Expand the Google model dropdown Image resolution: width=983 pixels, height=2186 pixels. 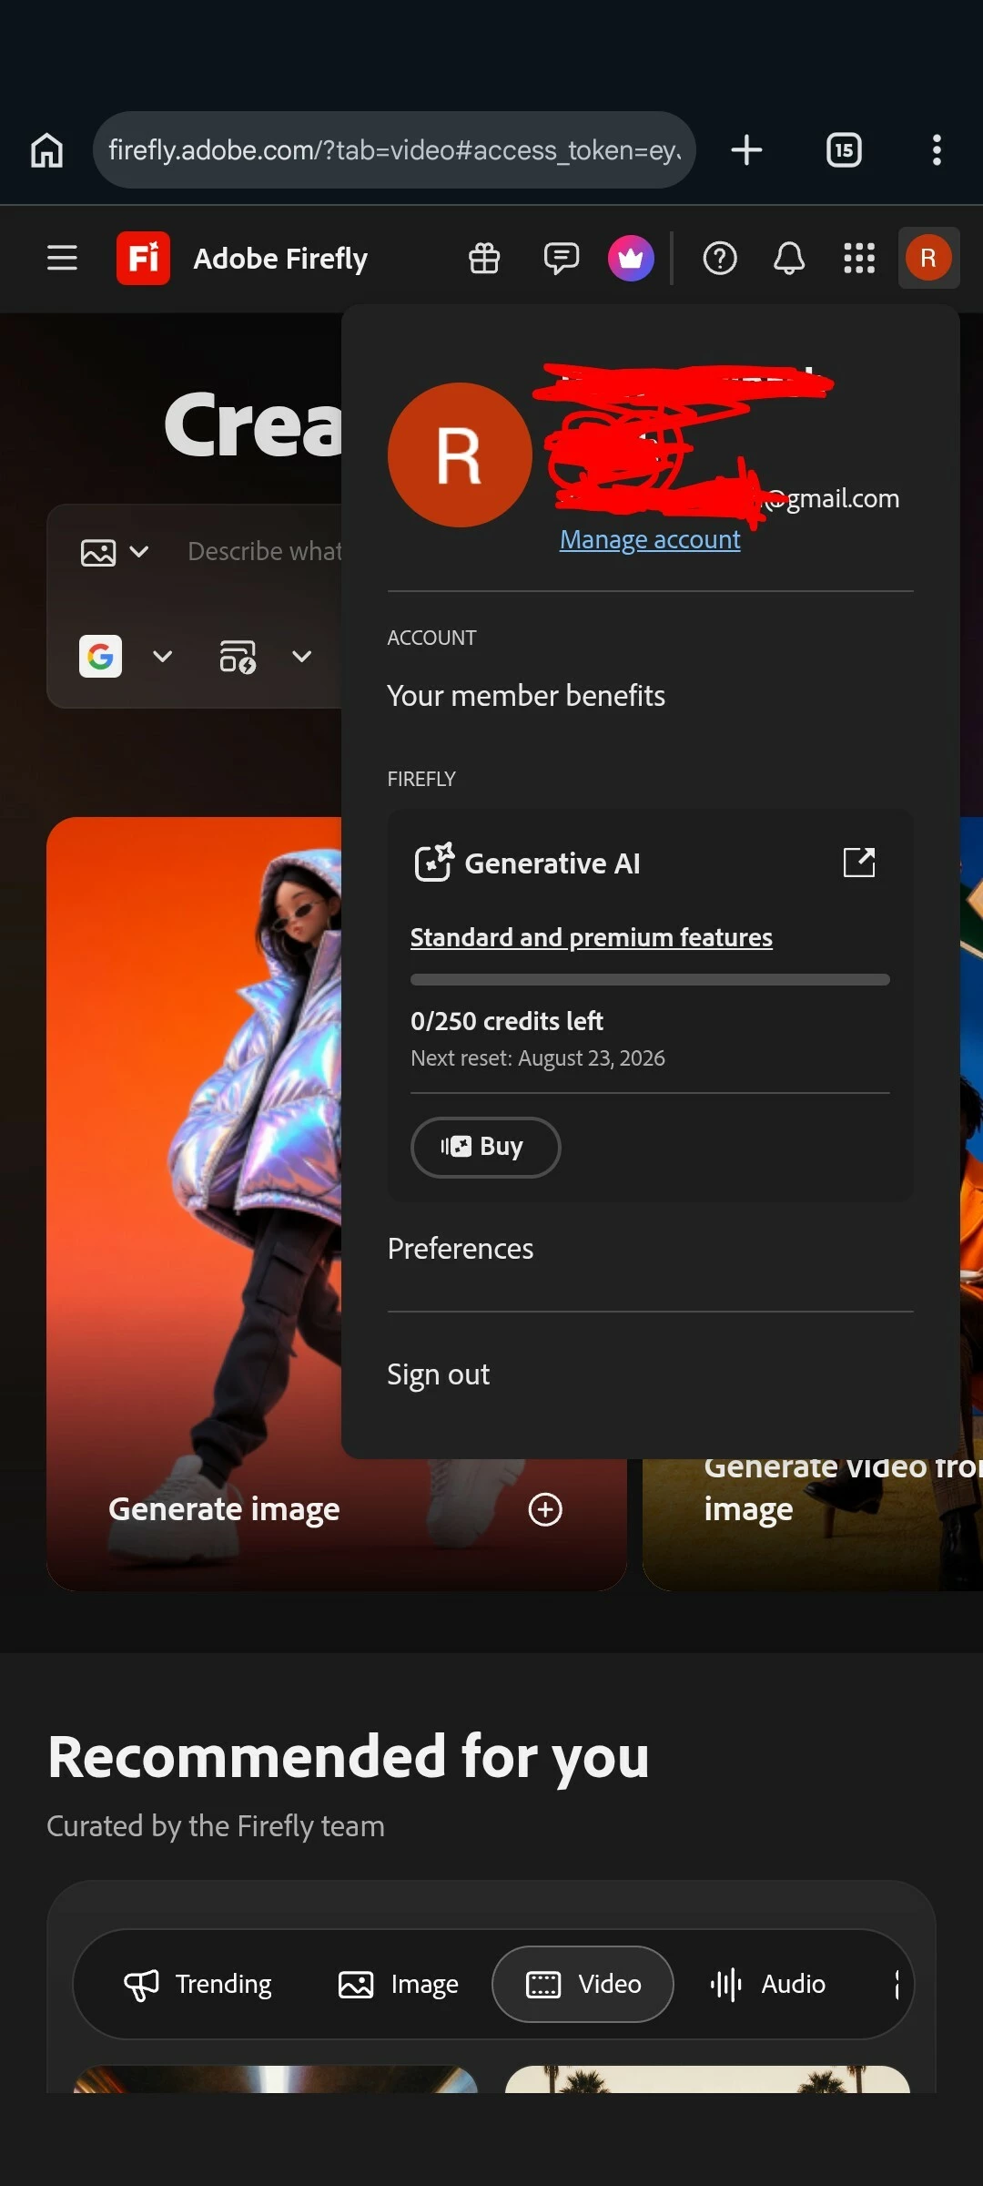pos(162,656)
